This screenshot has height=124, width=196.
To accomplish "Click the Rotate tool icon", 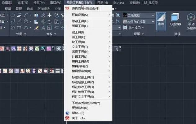I will pyautogui.click(x=50, y=22).
